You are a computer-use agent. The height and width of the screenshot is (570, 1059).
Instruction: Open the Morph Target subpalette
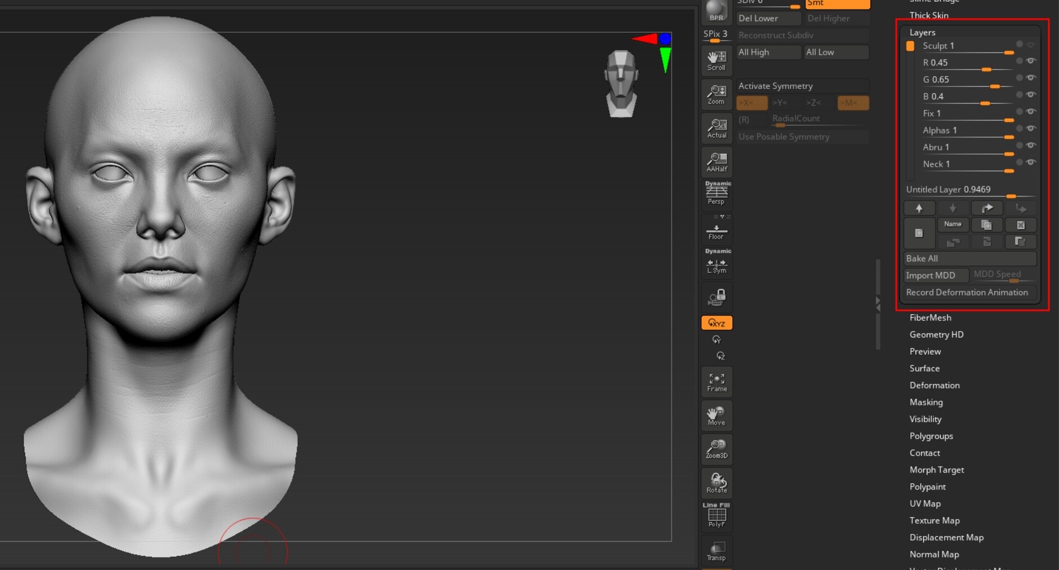coord(937,470)
